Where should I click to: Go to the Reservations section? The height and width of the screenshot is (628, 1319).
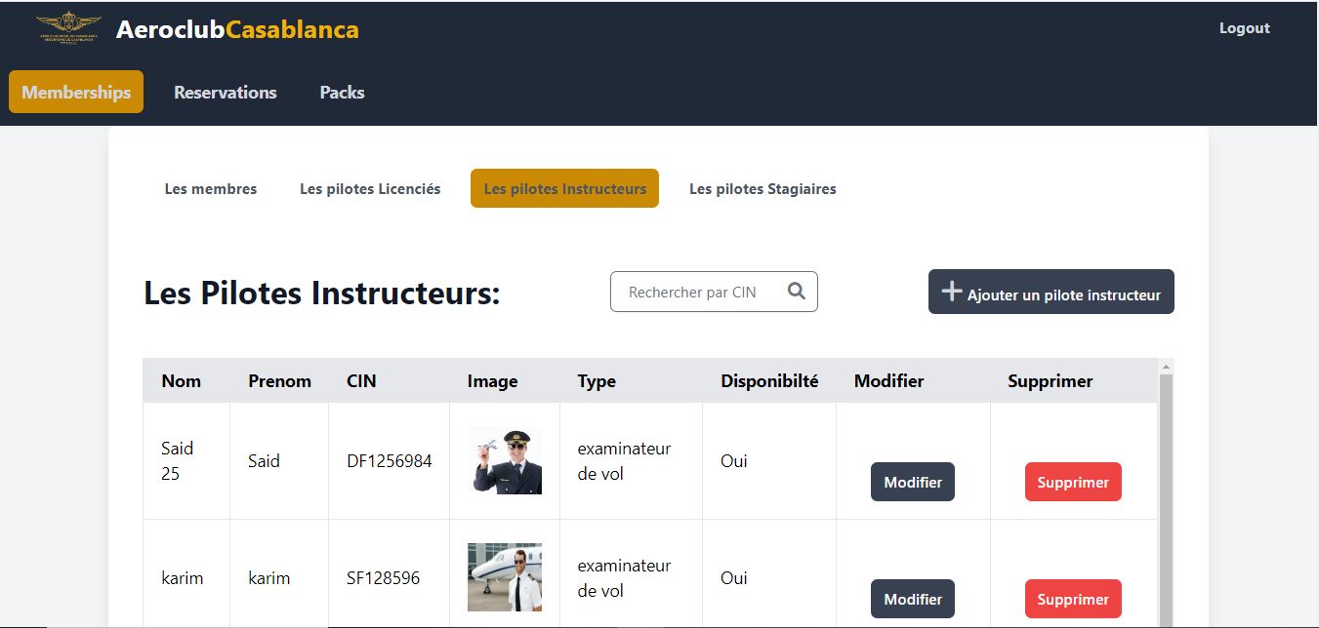coord(226,93)
